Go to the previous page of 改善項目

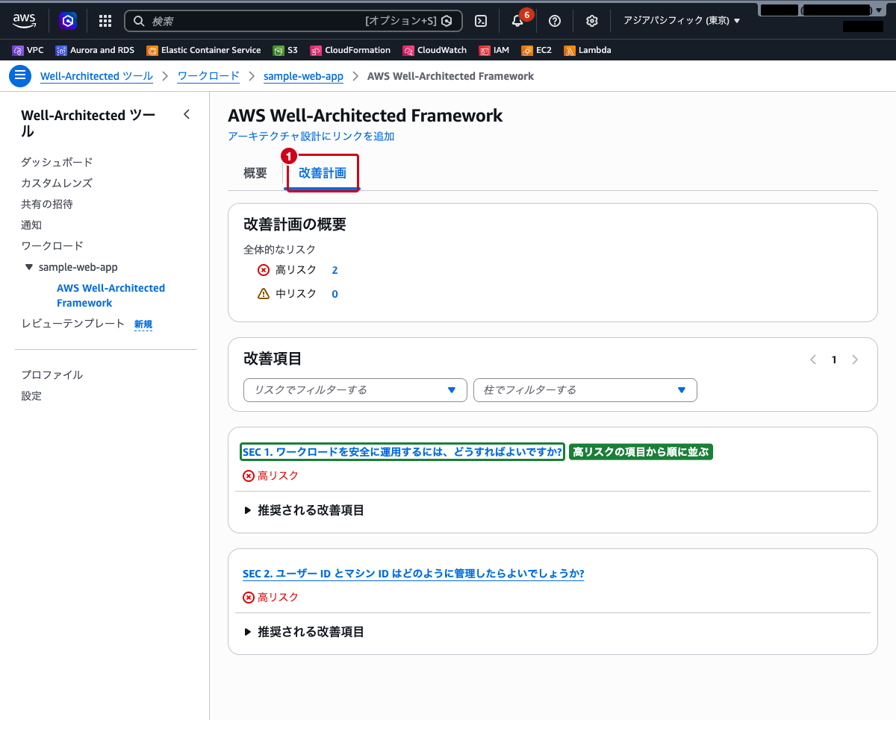pos(813,360)
